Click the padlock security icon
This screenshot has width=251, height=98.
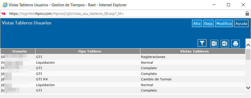[247, 14]
